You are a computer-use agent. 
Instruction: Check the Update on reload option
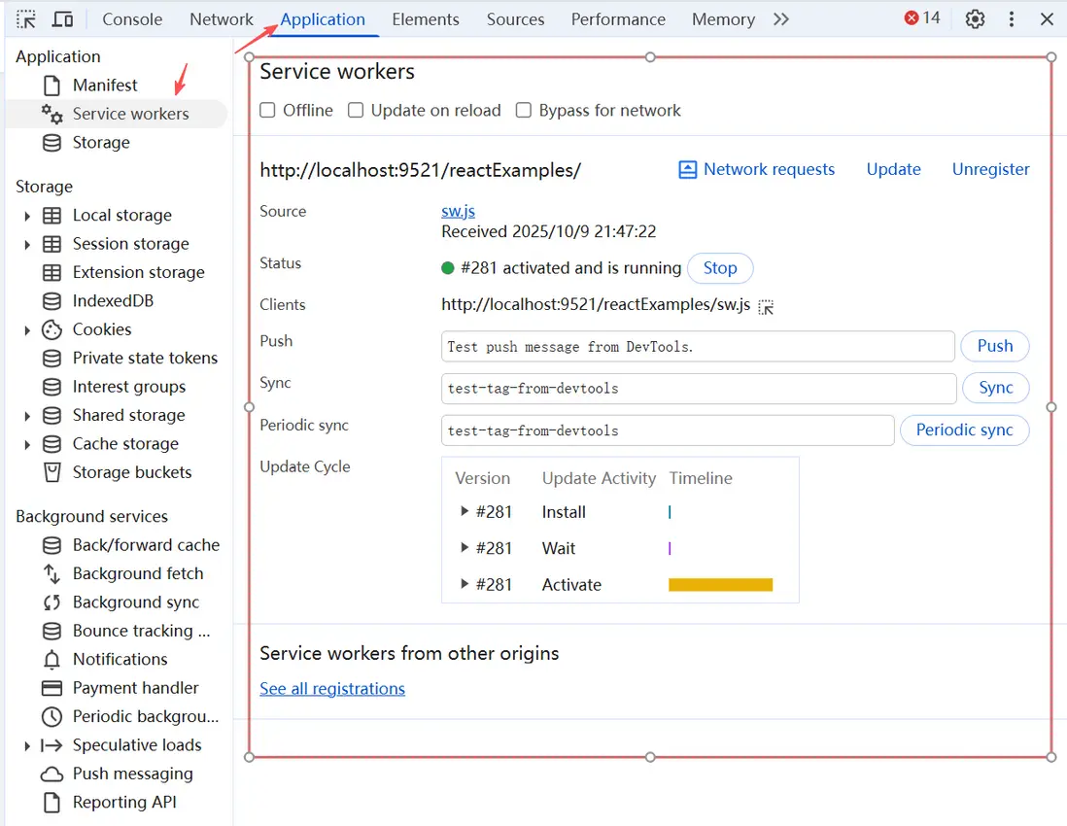click(x=356, y=111)
